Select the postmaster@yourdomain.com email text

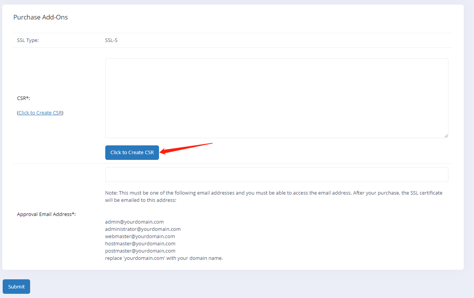[140, 251]
